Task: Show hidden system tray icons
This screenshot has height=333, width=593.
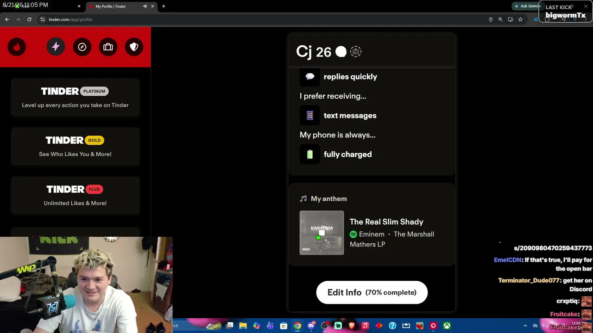Action: coord(525,326)
